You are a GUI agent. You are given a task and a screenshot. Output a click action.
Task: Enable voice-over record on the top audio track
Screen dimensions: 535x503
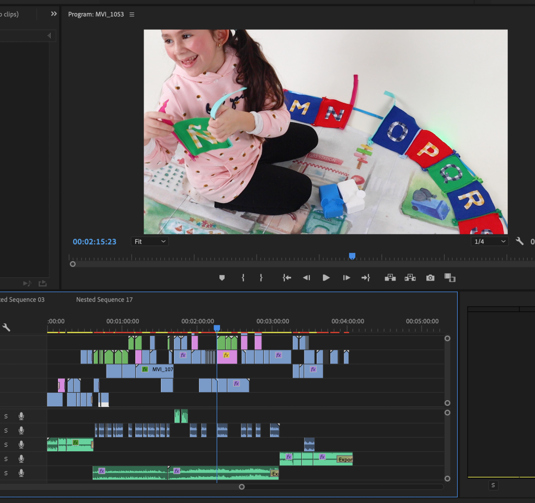pos(21,416)
